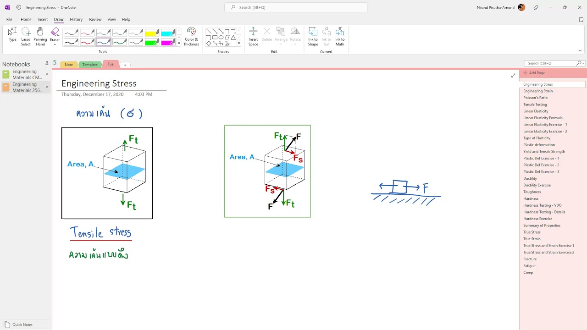Select the Engineering Stress page title

(99, 83)
